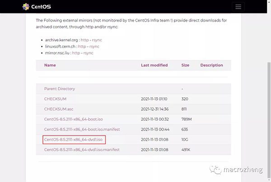Click the page vertical scrollbar
271x182 pixels.
(x=269, y=121)
